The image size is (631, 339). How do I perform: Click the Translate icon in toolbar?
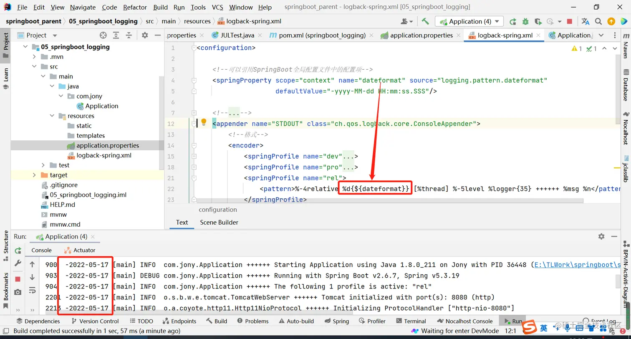[x=586, y=21]
